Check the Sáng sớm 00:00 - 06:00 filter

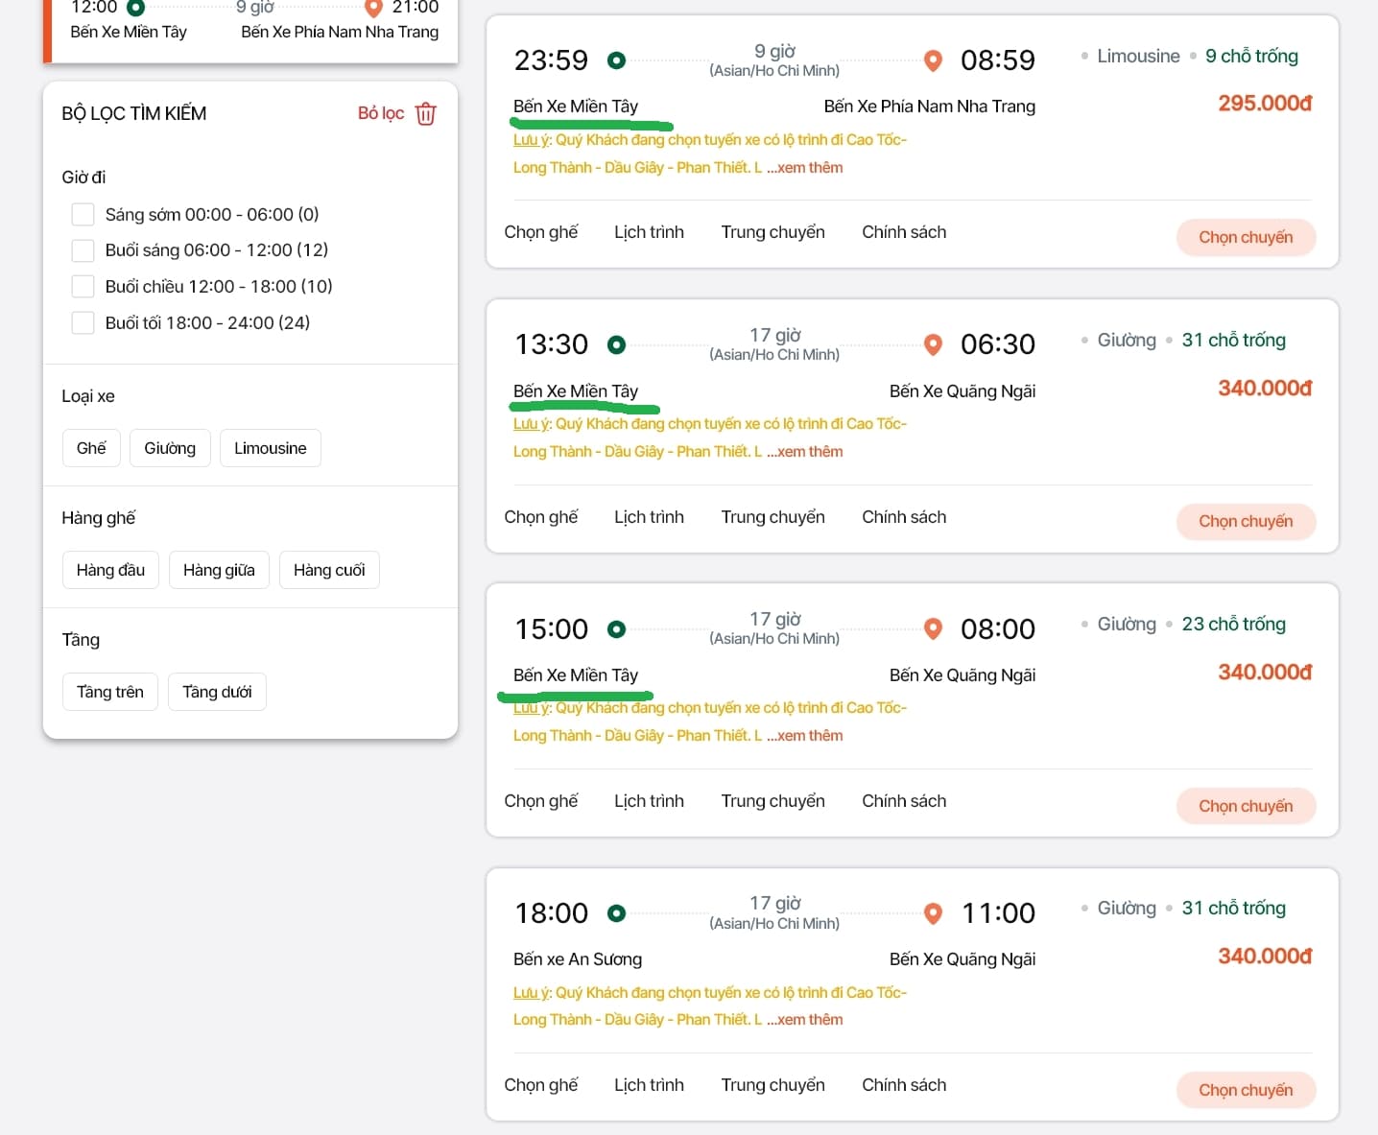[x=83, y=214]
